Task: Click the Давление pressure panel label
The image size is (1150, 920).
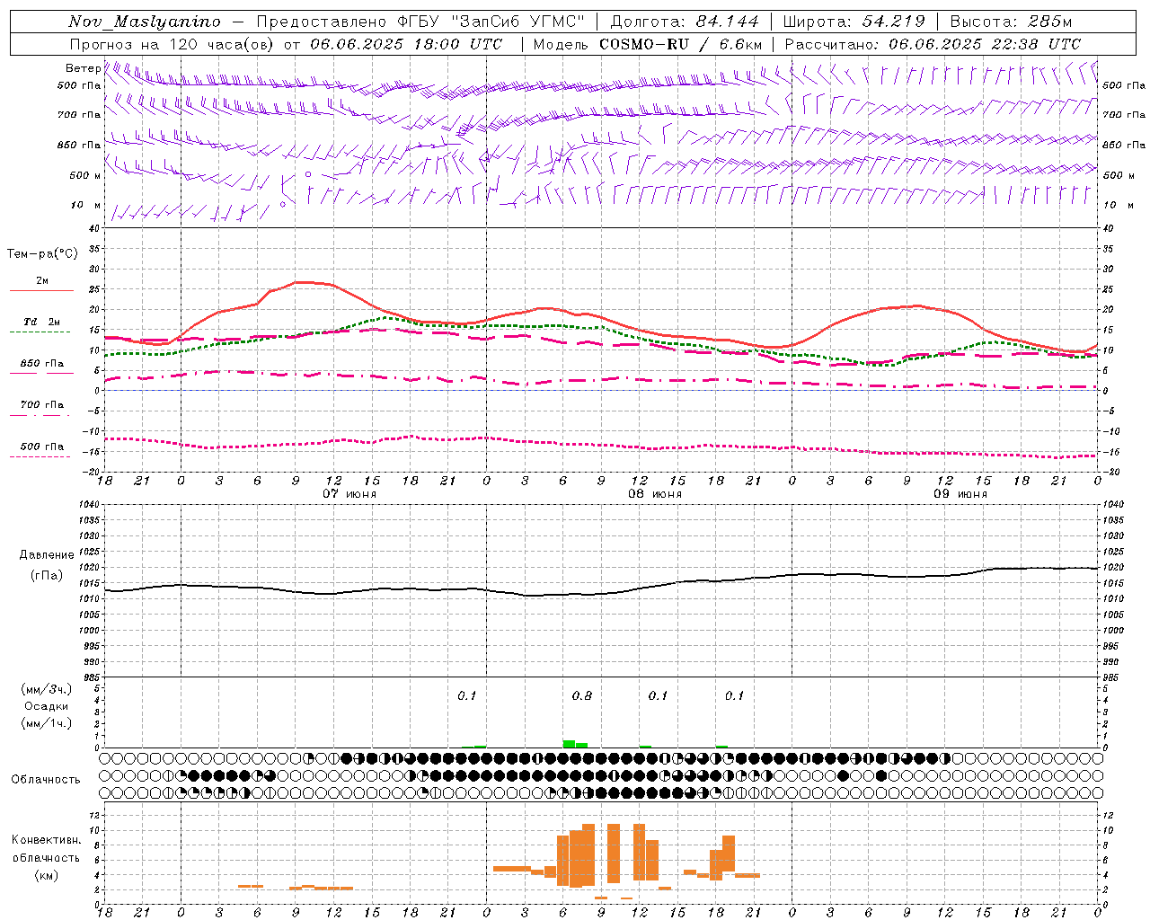Action: (47, 555)
